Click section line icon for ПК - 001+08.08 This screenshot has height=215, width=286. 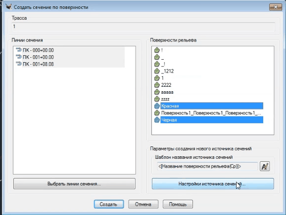(19, 64)
